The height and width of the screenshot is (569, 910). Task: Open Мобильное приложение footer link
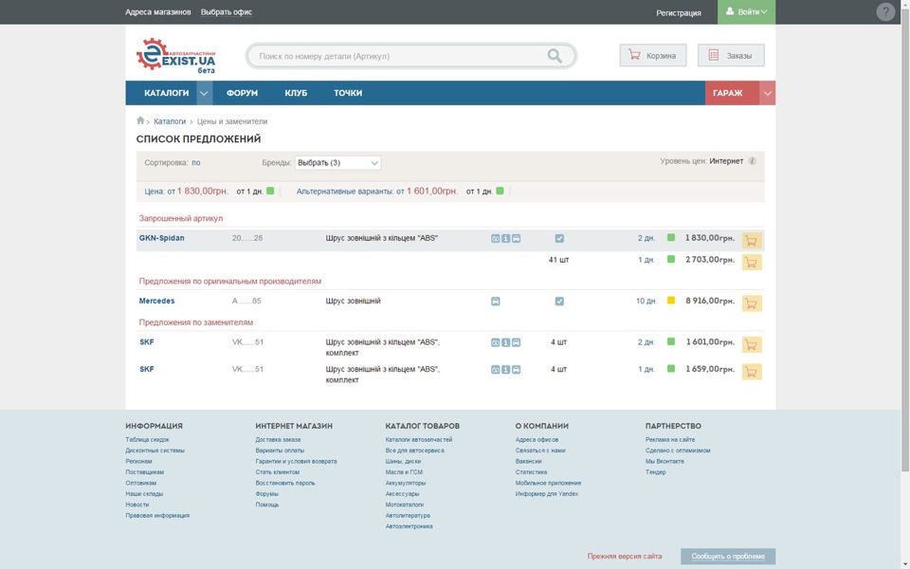click(549, 483)
